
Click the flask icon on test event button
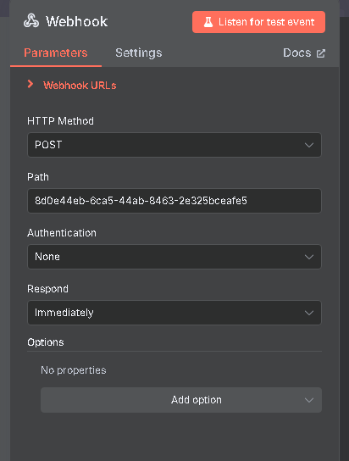[208, 22]
